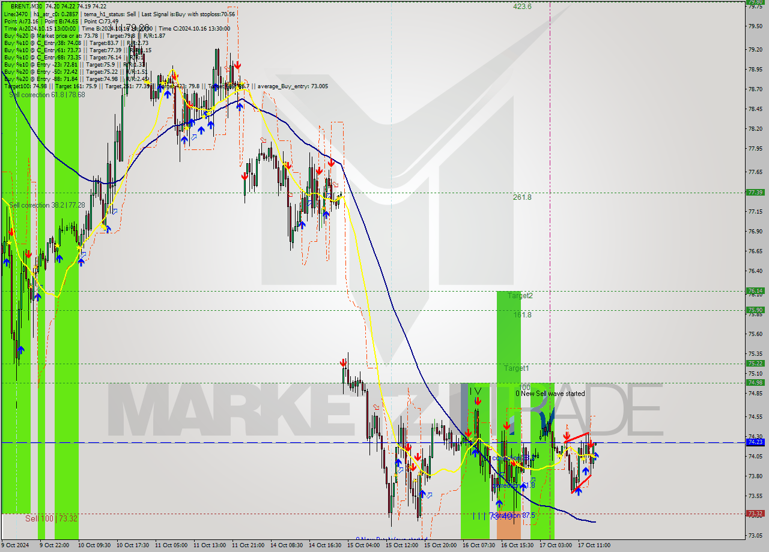Click the current price 74.23 tag
The image size is (769, 552).
click(x=755, y=442)
